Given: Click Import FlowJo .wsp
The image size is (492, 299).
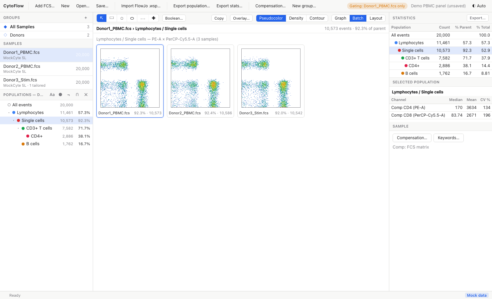Looking at the screenshot, I should coord(141,6).
